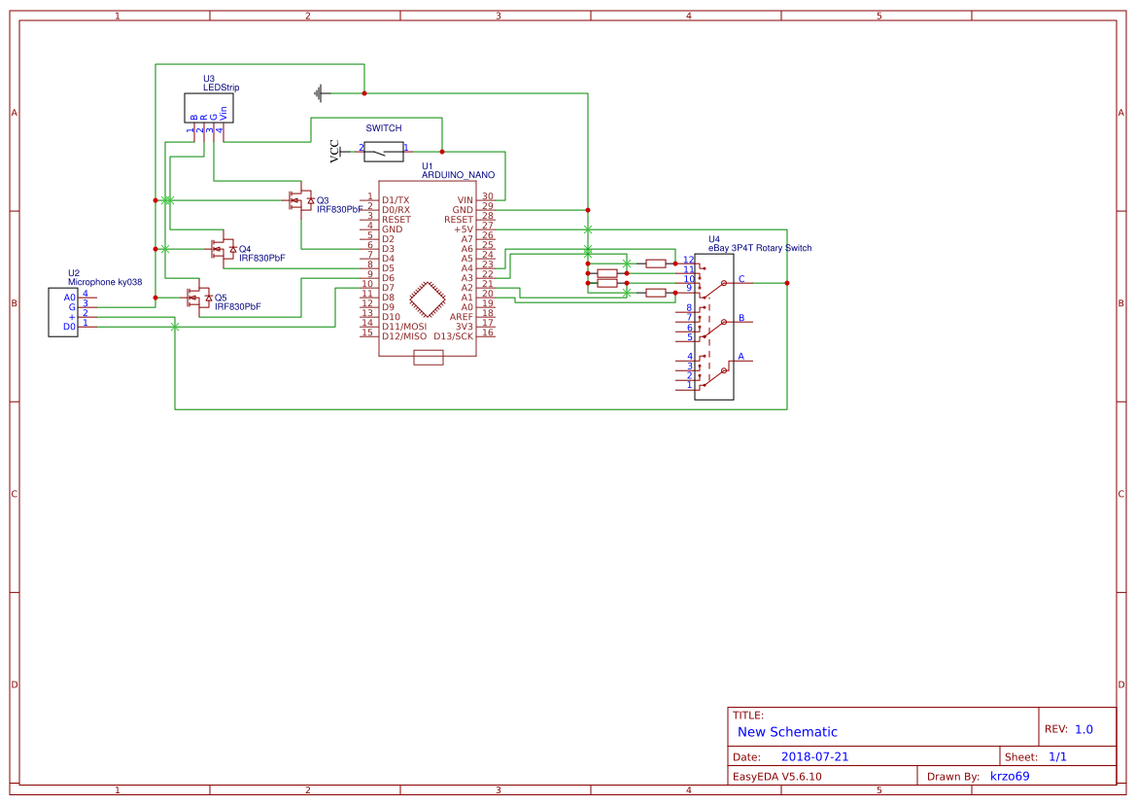Viewport: 1136px width, 805px height.
Task: Click the Q5 MOSFET transistor symbol
Action: pos(198,297)
